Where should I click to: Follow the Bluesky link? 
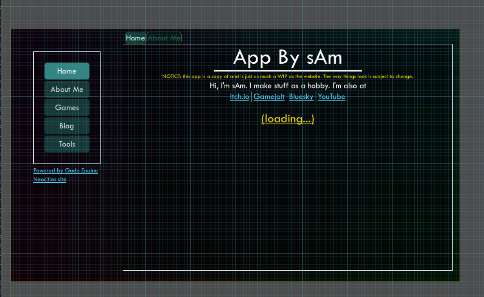[301, 97]
